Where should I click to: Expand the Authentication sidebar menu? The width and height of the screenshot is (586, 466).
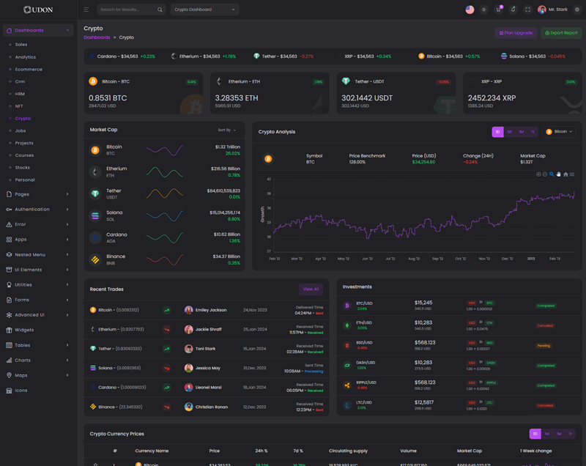pos(38,210)
